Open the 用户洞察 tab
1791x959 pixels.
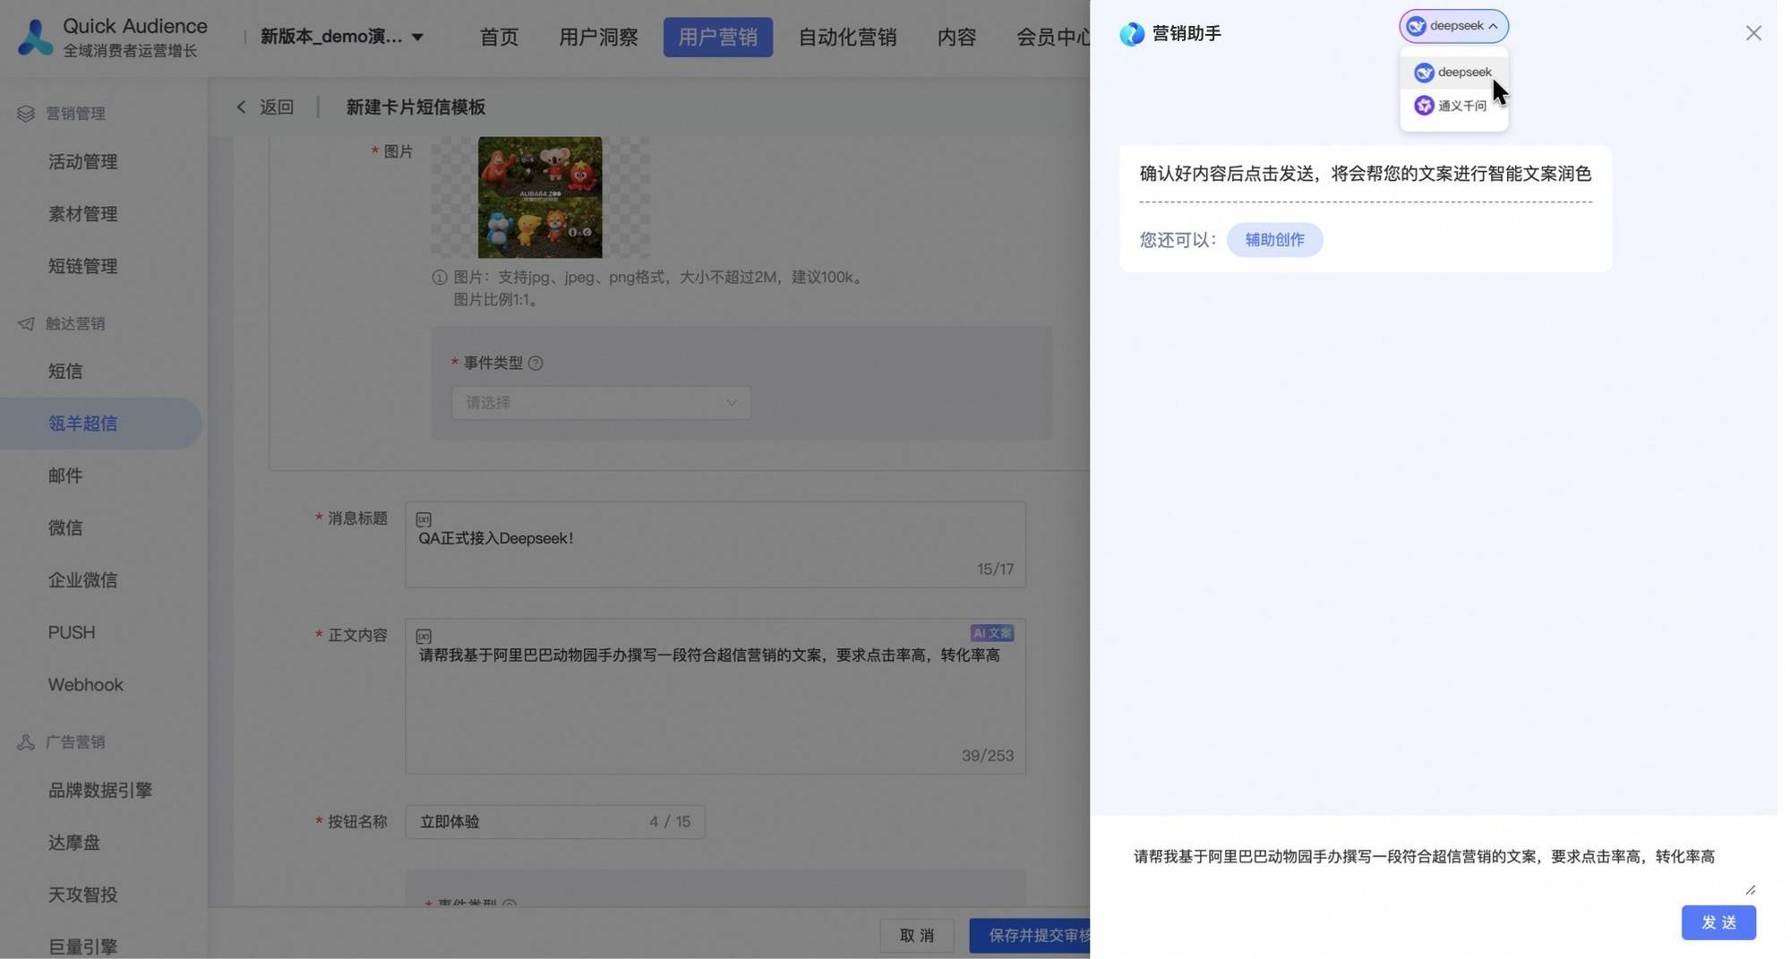click(x=598, y=37)
